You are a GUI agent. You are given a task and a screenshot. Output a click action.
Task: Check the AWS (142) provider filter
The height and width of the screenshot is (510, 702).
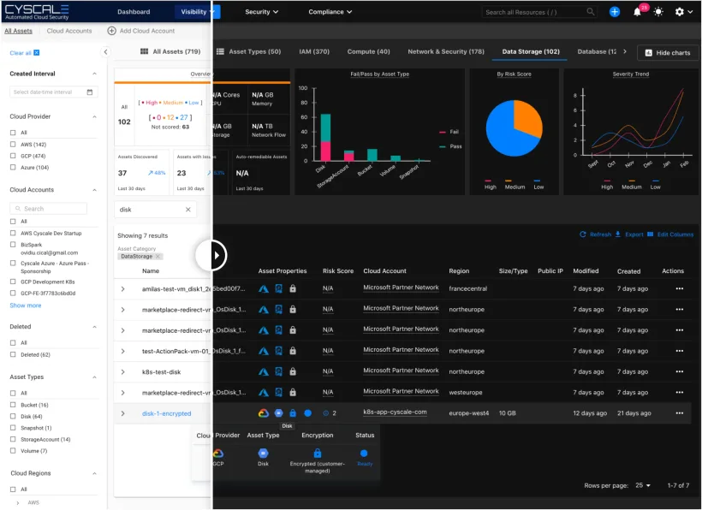(13, 145)
